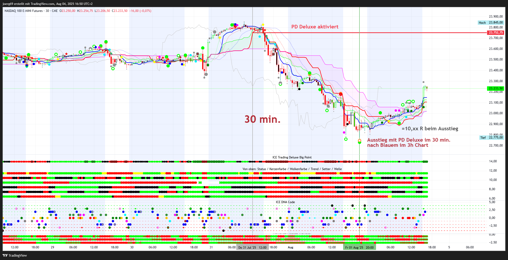Click the green Hoch label tag
The height and width of the screenshot is (260, 508).
(x=482, y=23)
